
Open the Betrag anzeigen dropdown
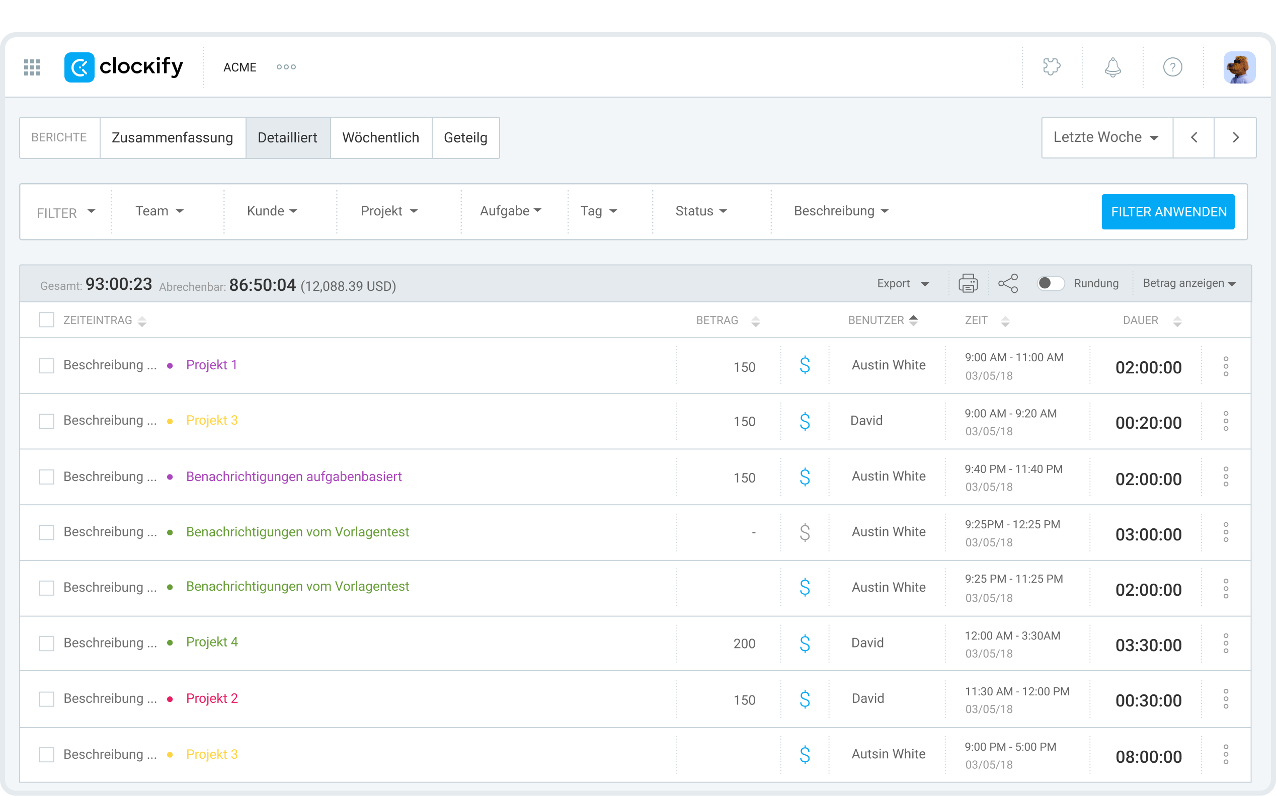pos(1187,283)
